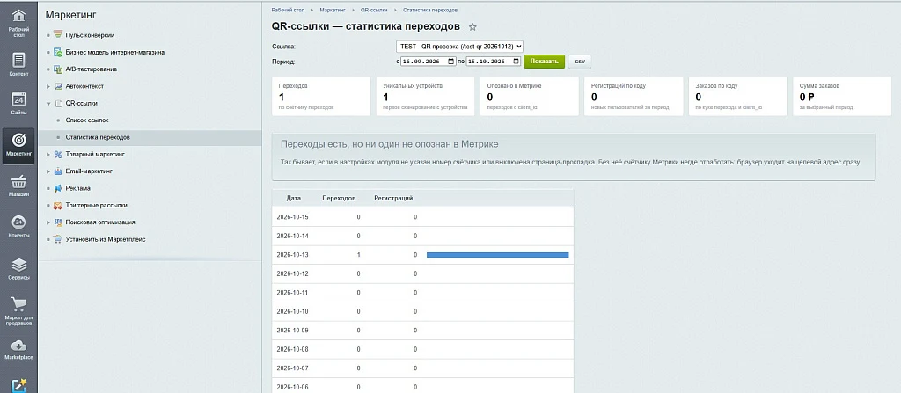Open Маркет для продавцов sidebar section
The image size is (901, 393).
pyautogui.click(x=19, y=311)
